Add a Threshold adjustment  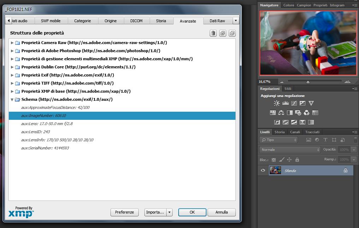point(294,122)
